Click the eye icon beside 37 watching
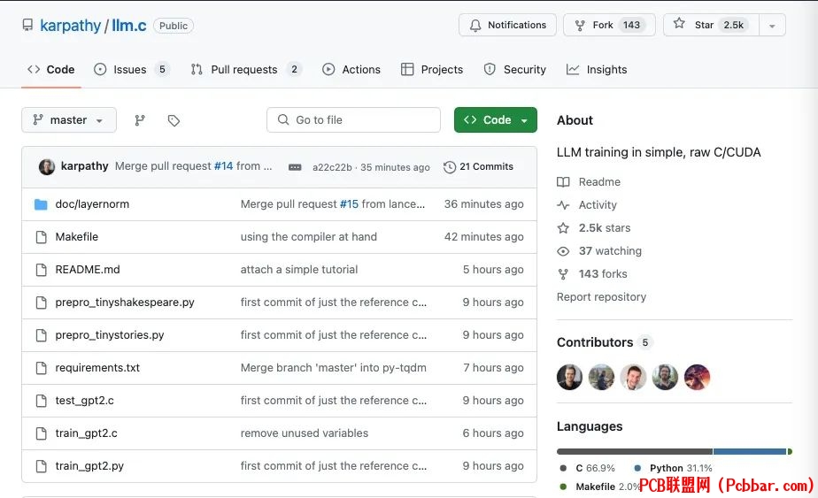 pos(563,251)
